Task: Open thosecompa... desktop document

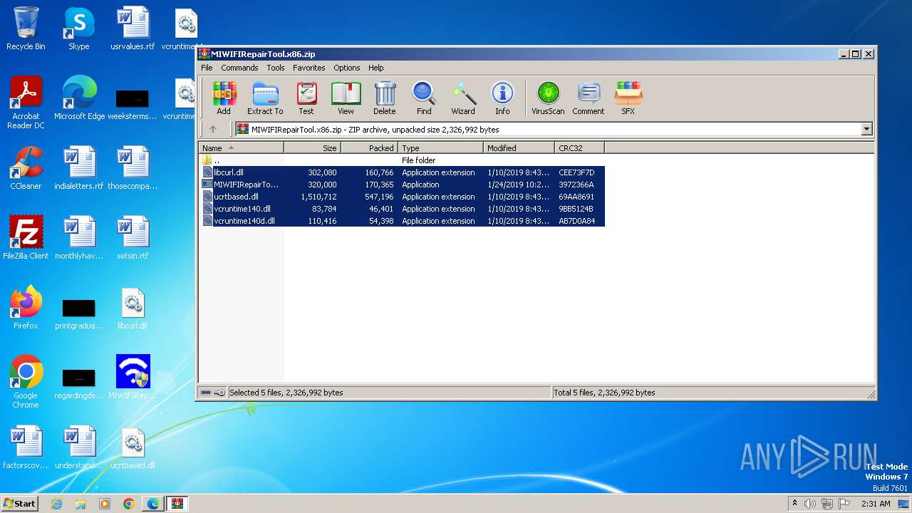Action: [x=133, y=168]
